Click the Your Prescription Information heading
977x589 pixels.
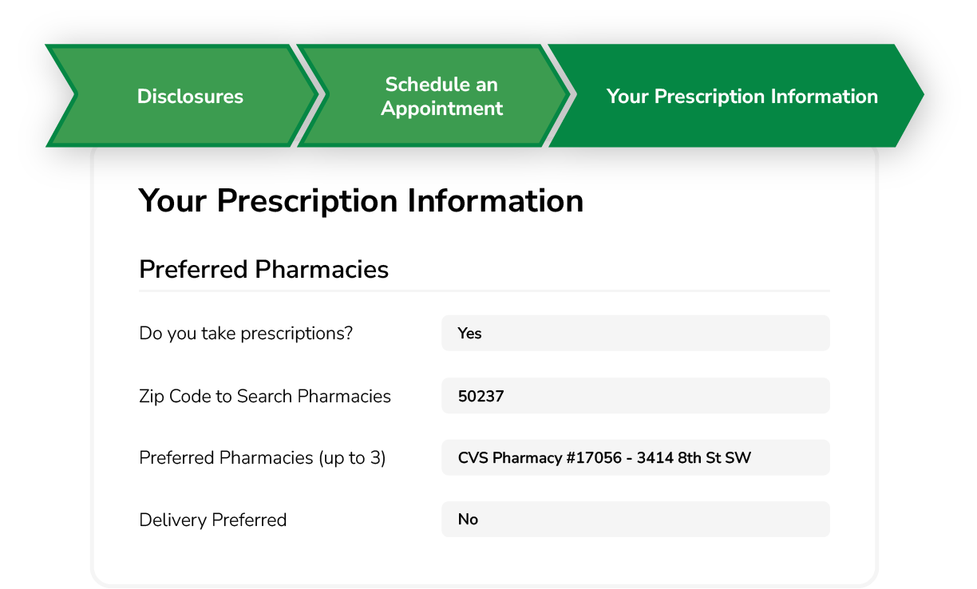[361, 201]
